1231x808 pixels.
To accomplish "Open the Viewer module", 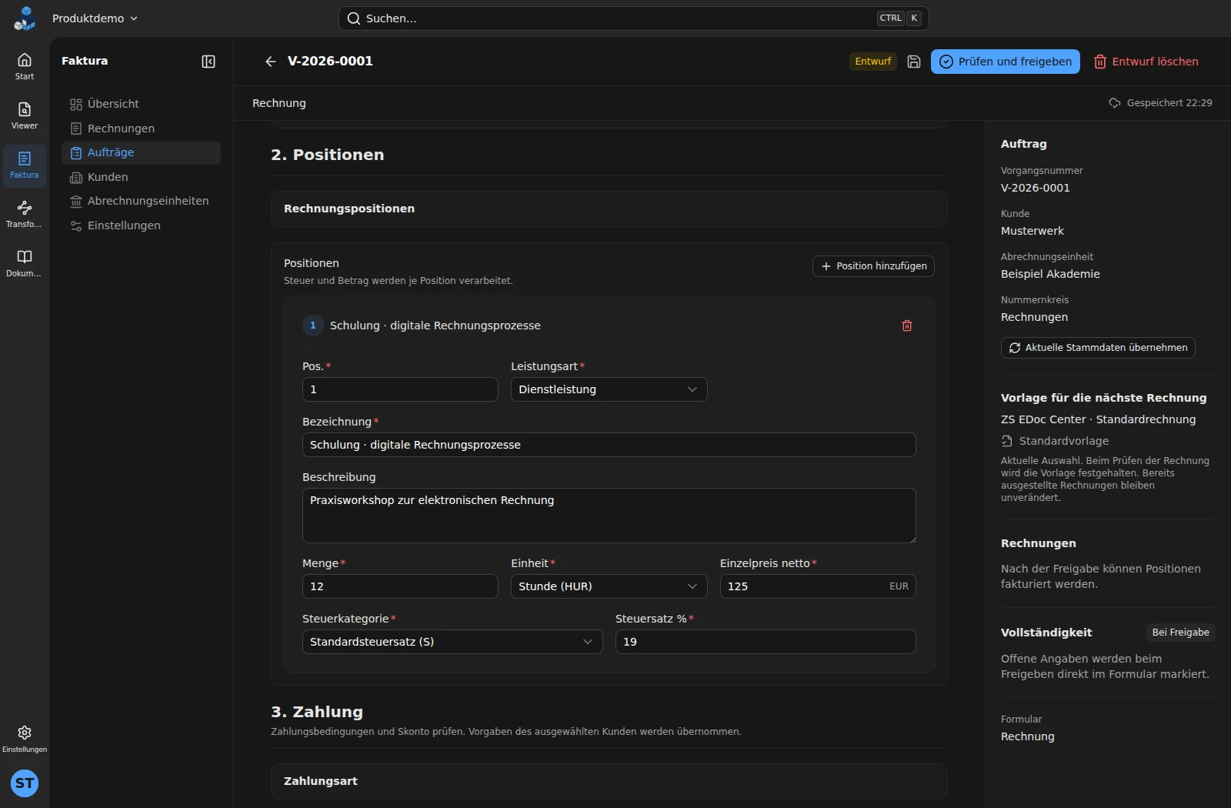I will pyautogui.click(x=25, y=115).
